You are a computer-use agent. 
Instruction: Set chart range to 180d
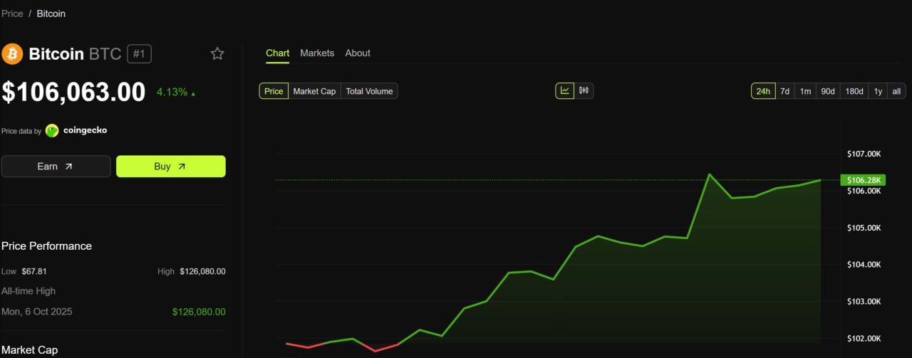click(854, 91)
